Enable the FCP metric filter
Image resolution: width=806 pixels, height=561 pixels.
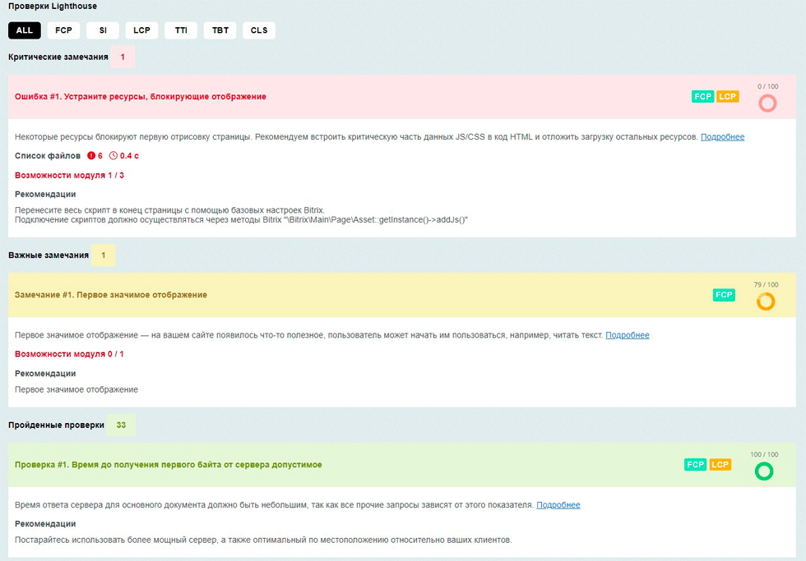(63, 30)
